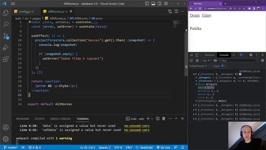Start Go Live server

click(x=163, y=147)
